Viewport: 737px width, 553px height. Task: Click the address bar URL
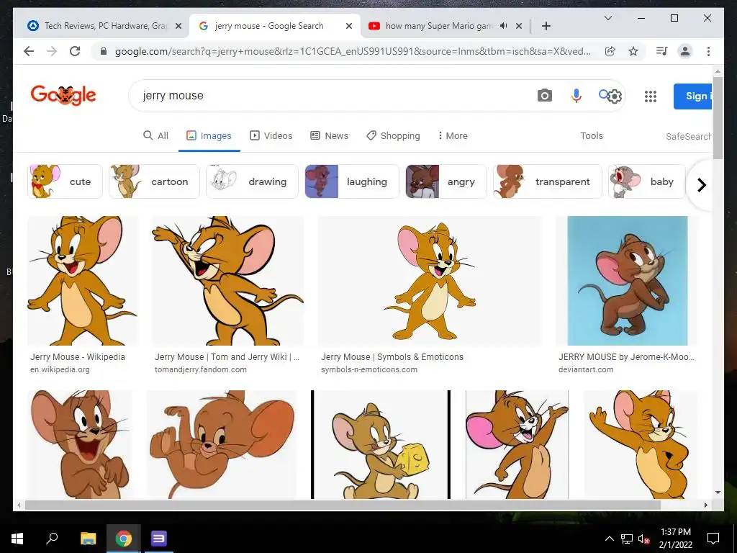click(353, 51)
